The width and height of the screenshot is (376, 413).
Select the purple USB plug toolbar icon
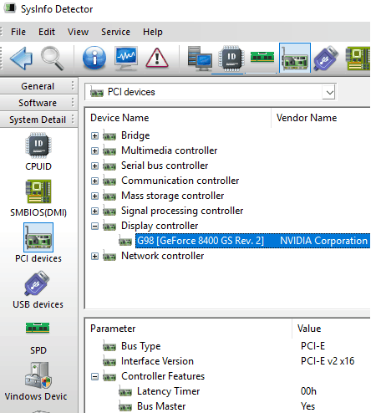pos(326,58)
